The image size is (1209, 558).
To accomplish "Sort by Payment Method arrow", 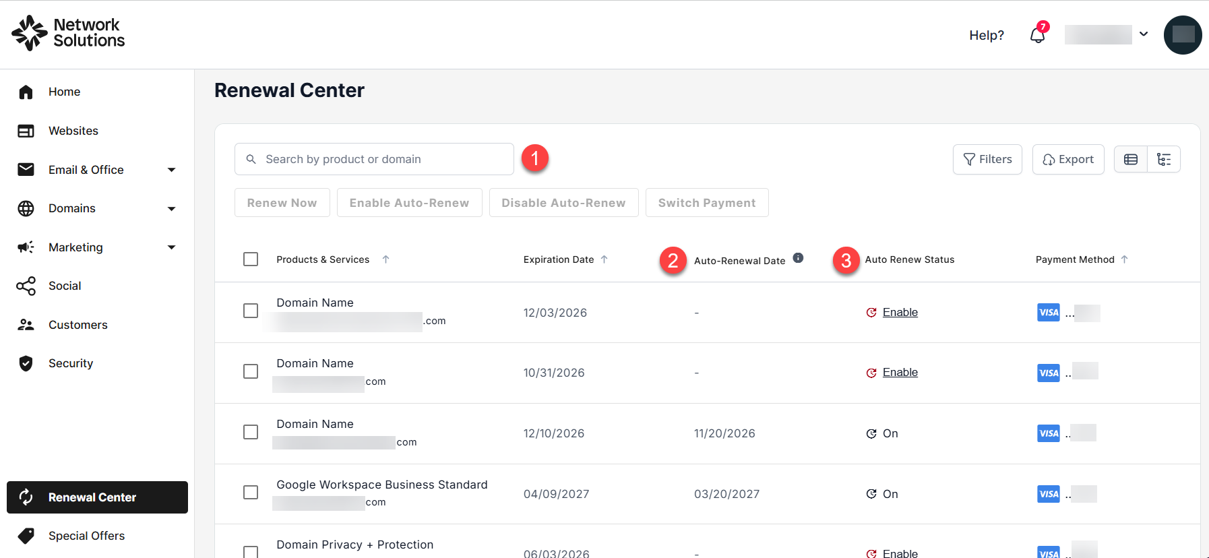I will point(1124,259).
